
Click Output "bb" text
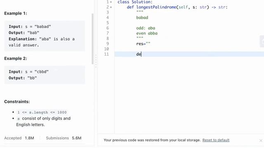pyautogui.click(x=23, y=78)
